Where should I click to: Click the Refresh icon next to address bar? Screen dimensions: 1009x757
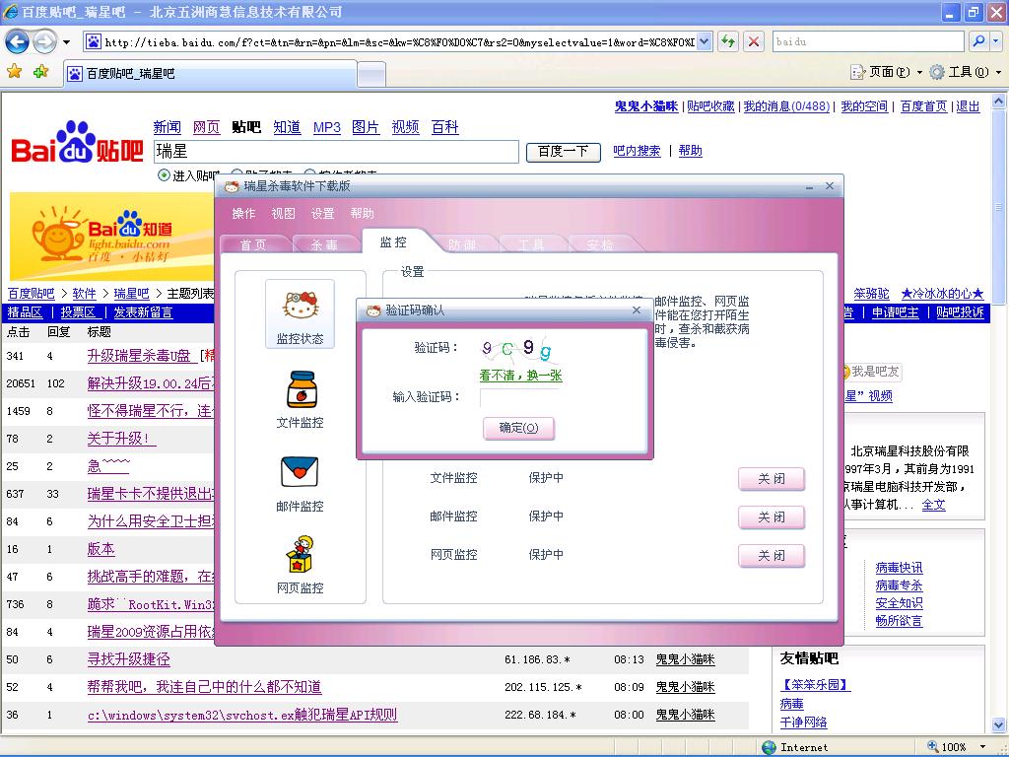[728, 41]
